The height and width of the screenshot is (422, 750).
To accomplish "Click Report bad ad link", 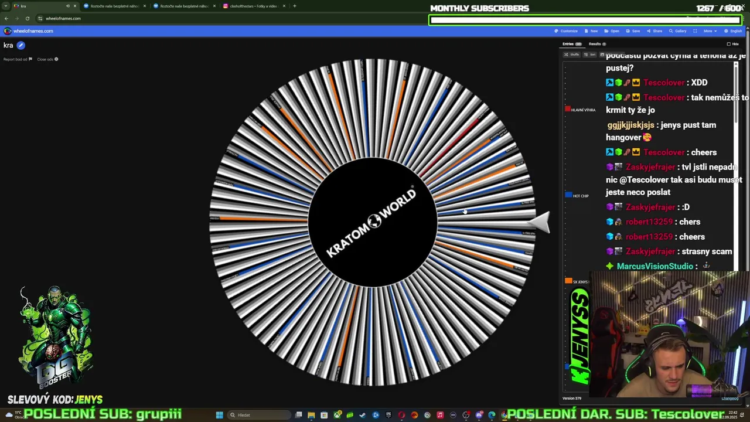I will pyautogui.click(x=18, y=59).
